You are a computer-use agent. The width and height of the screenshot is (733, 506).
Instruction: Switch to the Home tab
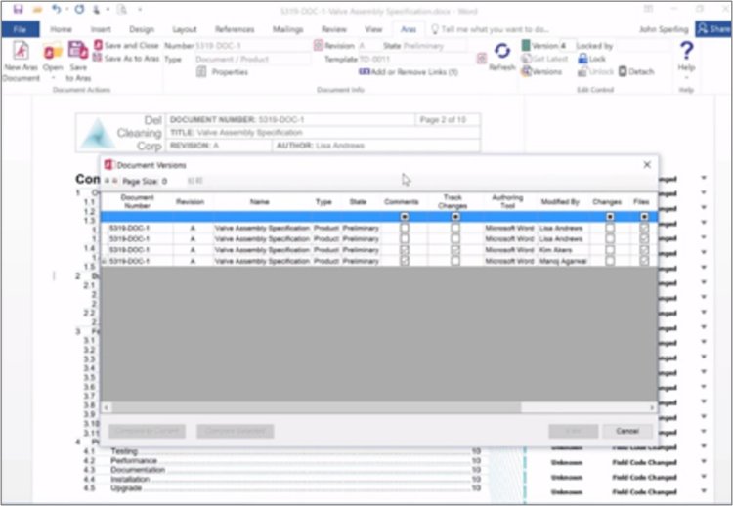point(62,29)
